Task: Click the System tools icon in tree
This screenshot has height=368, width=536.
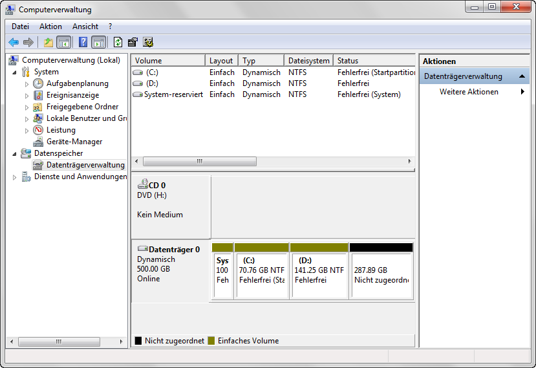Action: pyautogui.click(x=26, y=72)
